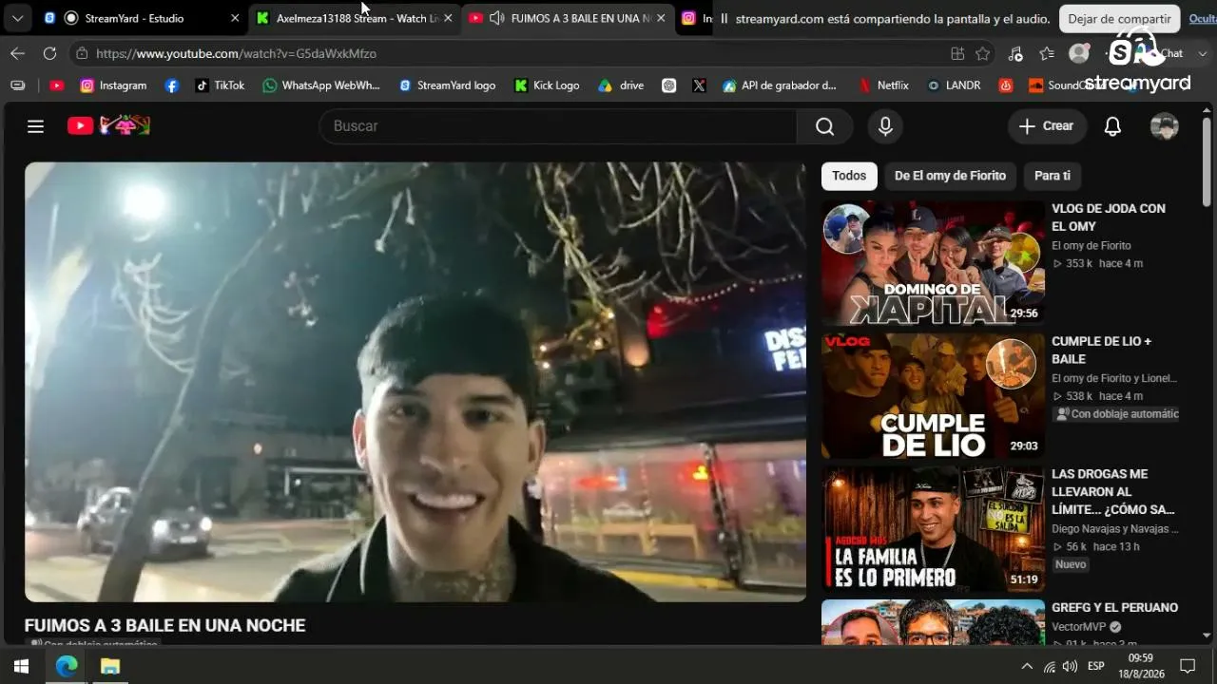
Task: Open the LANDR bookmark
Action: click(x=954, y=85)
